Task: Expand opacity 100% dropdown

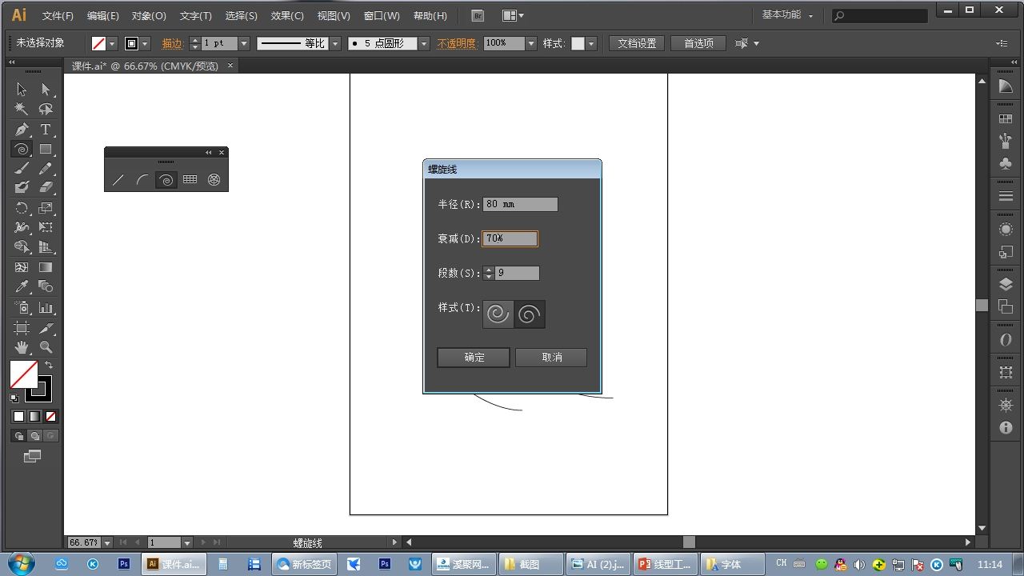Action: (531, 43)
